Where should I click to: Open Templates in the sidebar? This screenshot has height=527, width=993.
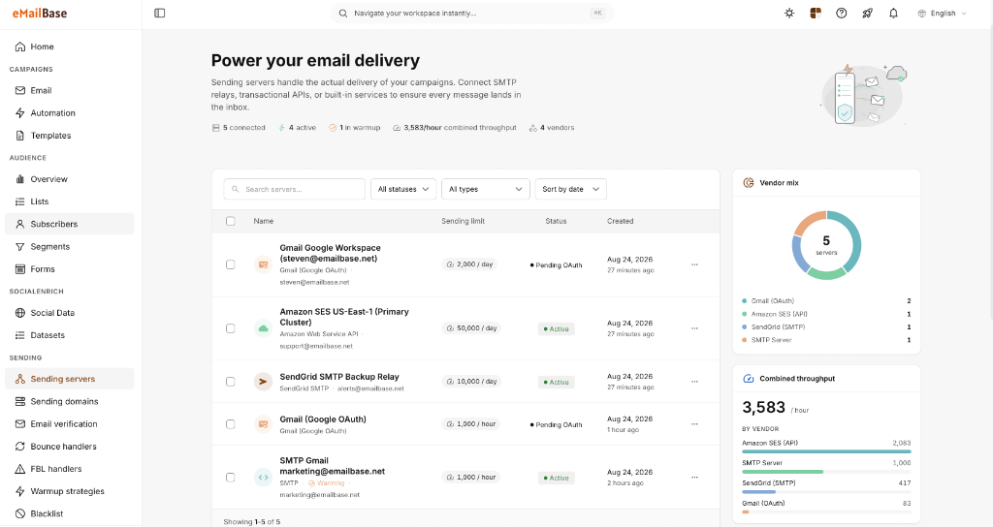[70, 136]
